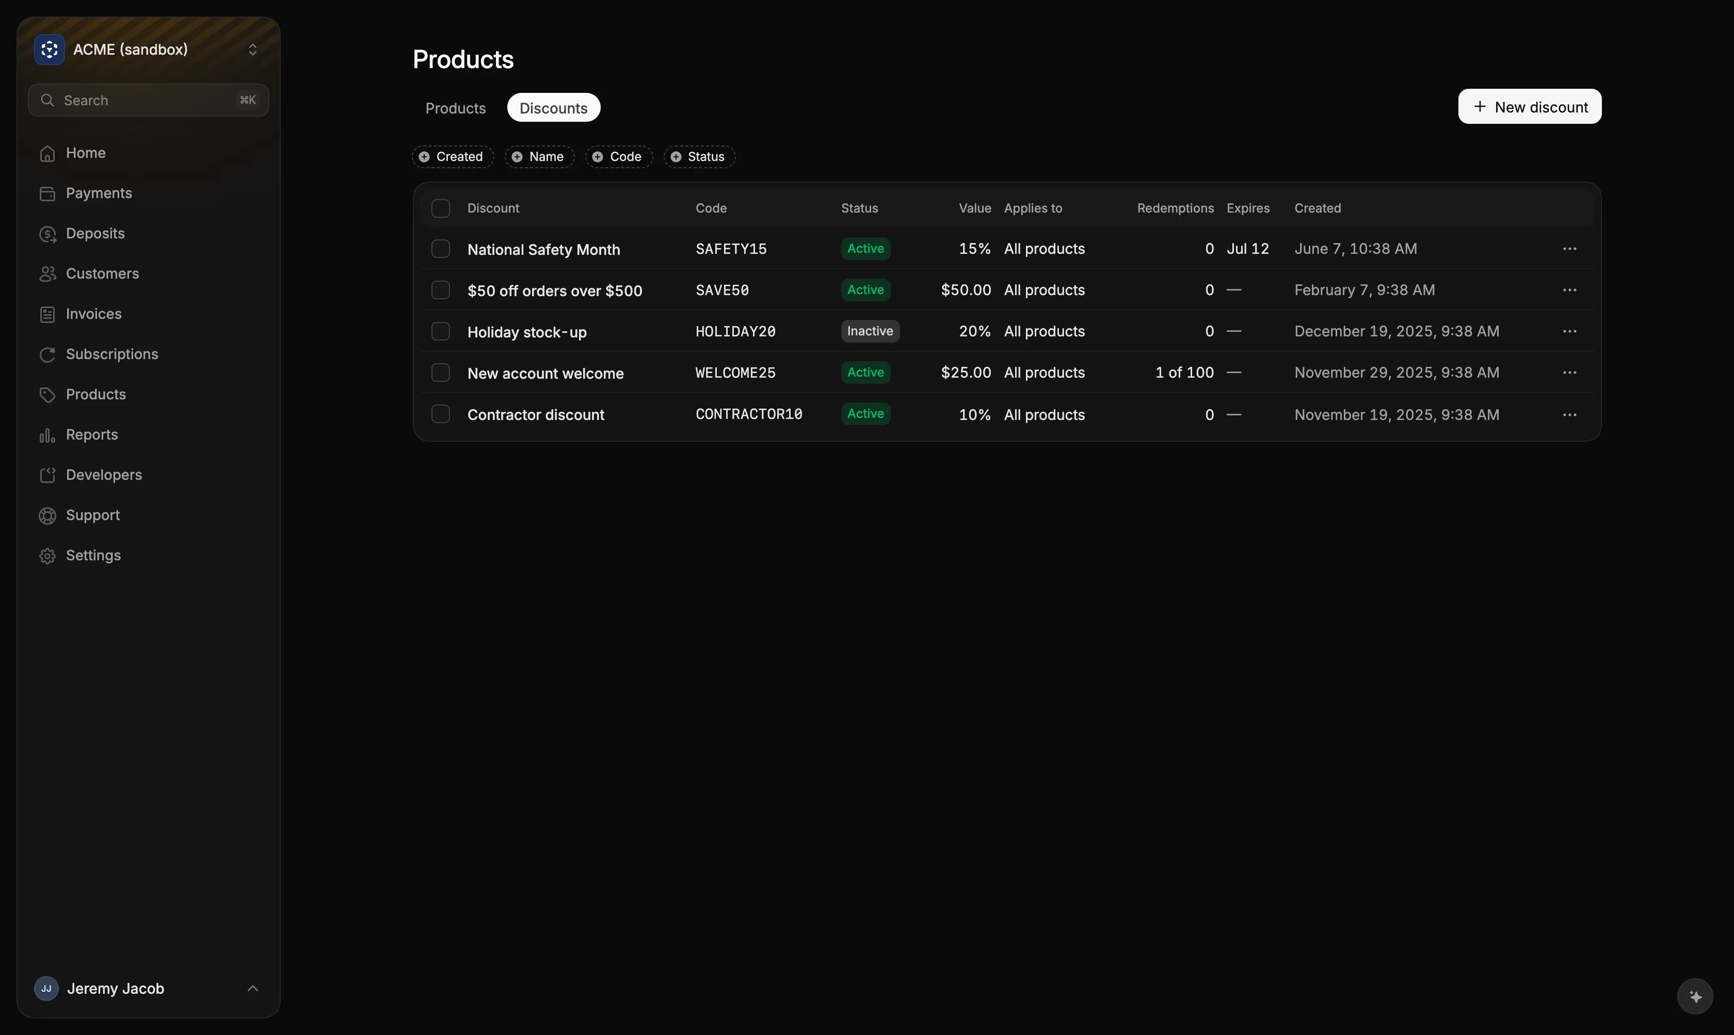Click the Payments card icon in sidebar
This screenshot has width=1734, height=1035.
47,194
